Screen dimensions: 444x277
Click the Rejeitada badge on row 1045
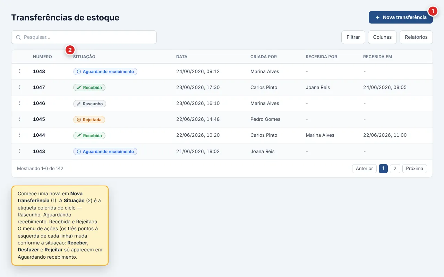[89, 119]
